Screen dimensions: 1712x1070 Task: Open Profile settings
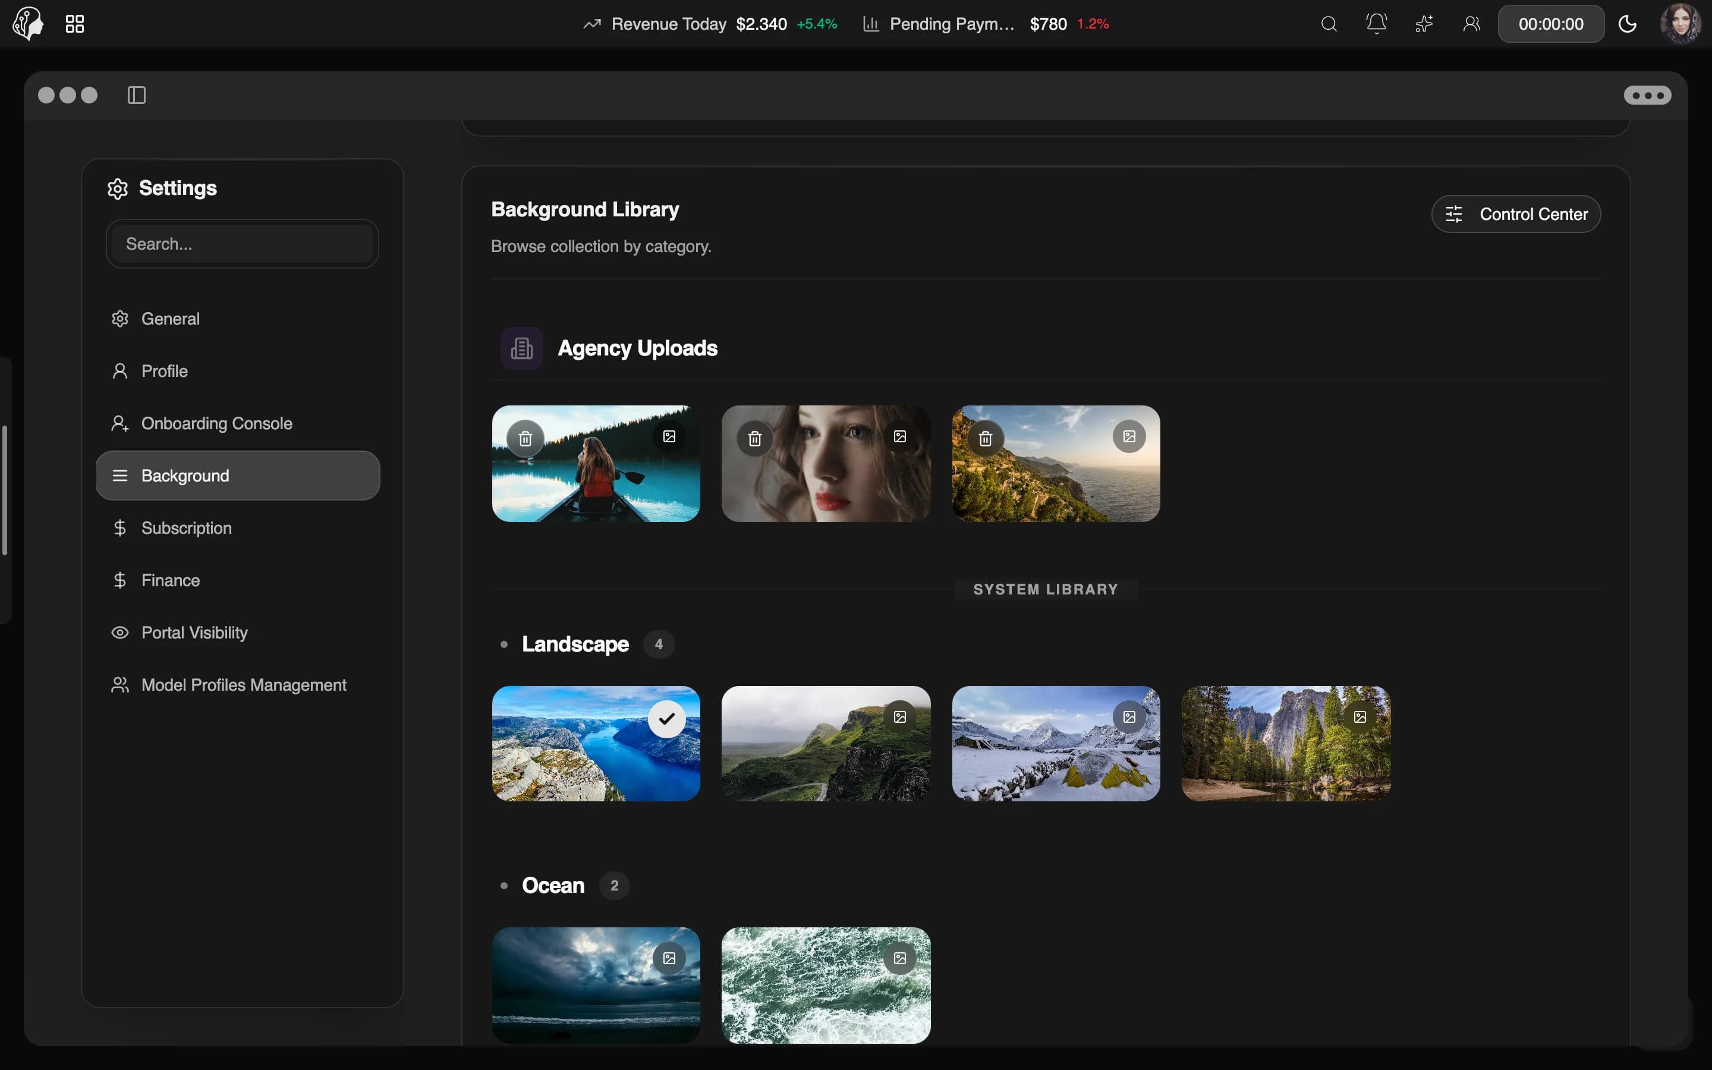238,371
